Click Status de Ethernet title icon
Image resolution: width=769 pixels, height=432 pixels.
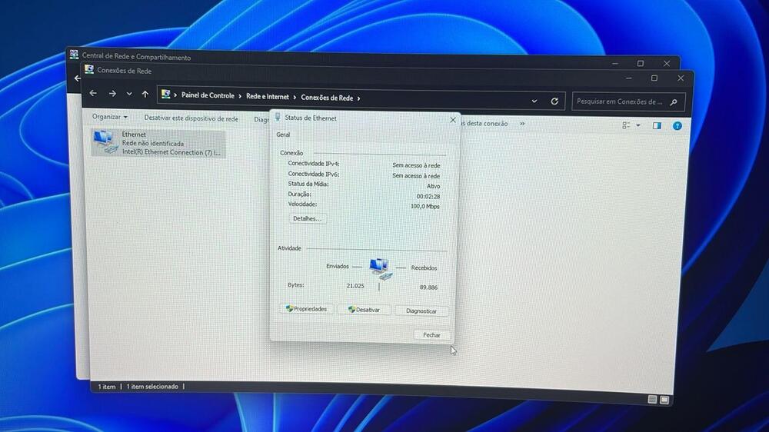(x=278, y=117)
